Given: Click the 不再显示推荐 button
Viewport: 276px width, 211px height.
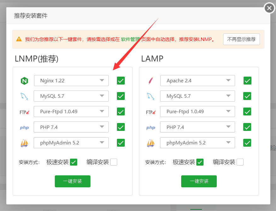Looking at the screenshot, I should tap(241, 39).
